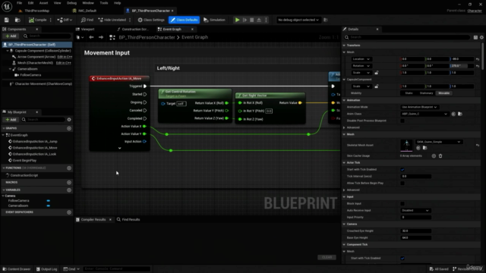The width and height of the screenshot is (486, 273).
Task: Click the Save blueprint icon
Action: click(x=7, y=20)
